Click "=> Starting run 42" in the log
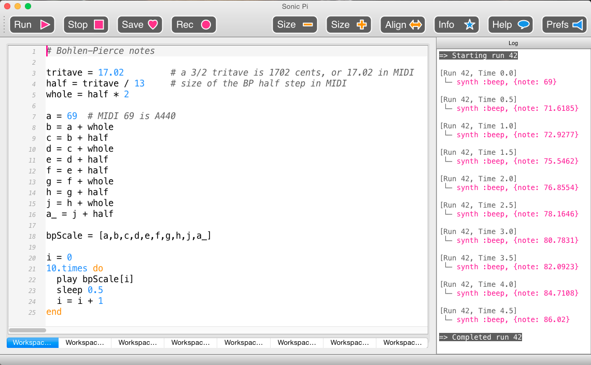This screenshot has height=365, width=591. click(479, 56)
